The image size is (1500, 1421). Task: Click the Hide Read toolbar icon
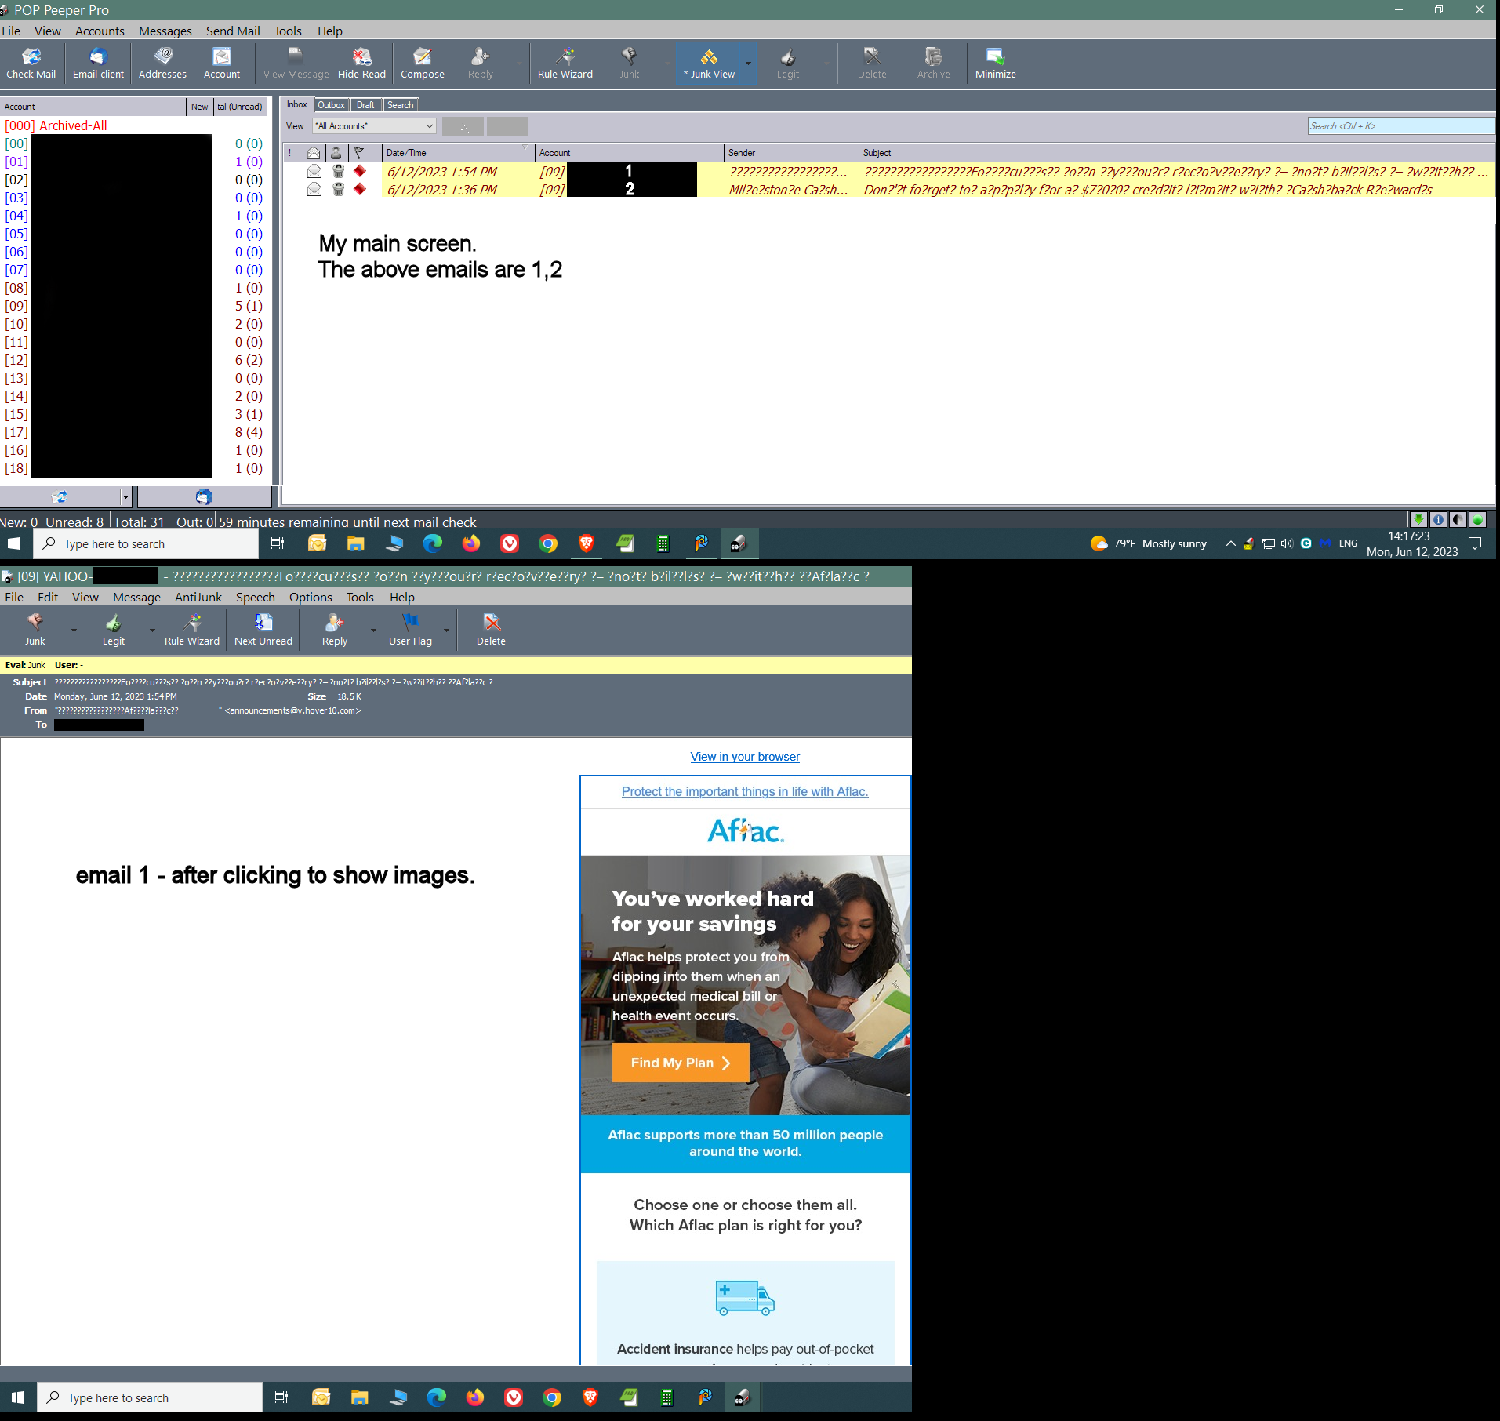361,64
